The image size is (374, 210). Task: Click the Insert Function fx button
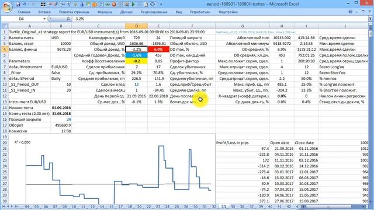(68, 19)
